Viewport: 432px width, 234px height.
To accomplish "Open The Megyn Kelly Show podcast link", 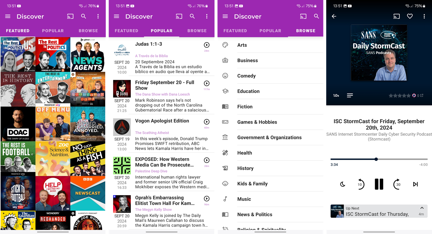I will click(x=153, y=210).
